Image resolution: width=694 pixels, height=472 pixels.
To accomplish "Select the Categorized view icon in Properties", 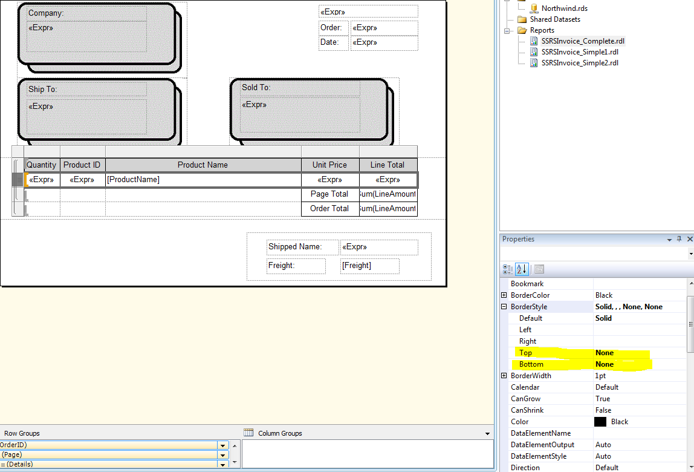I will coord(508,269).
